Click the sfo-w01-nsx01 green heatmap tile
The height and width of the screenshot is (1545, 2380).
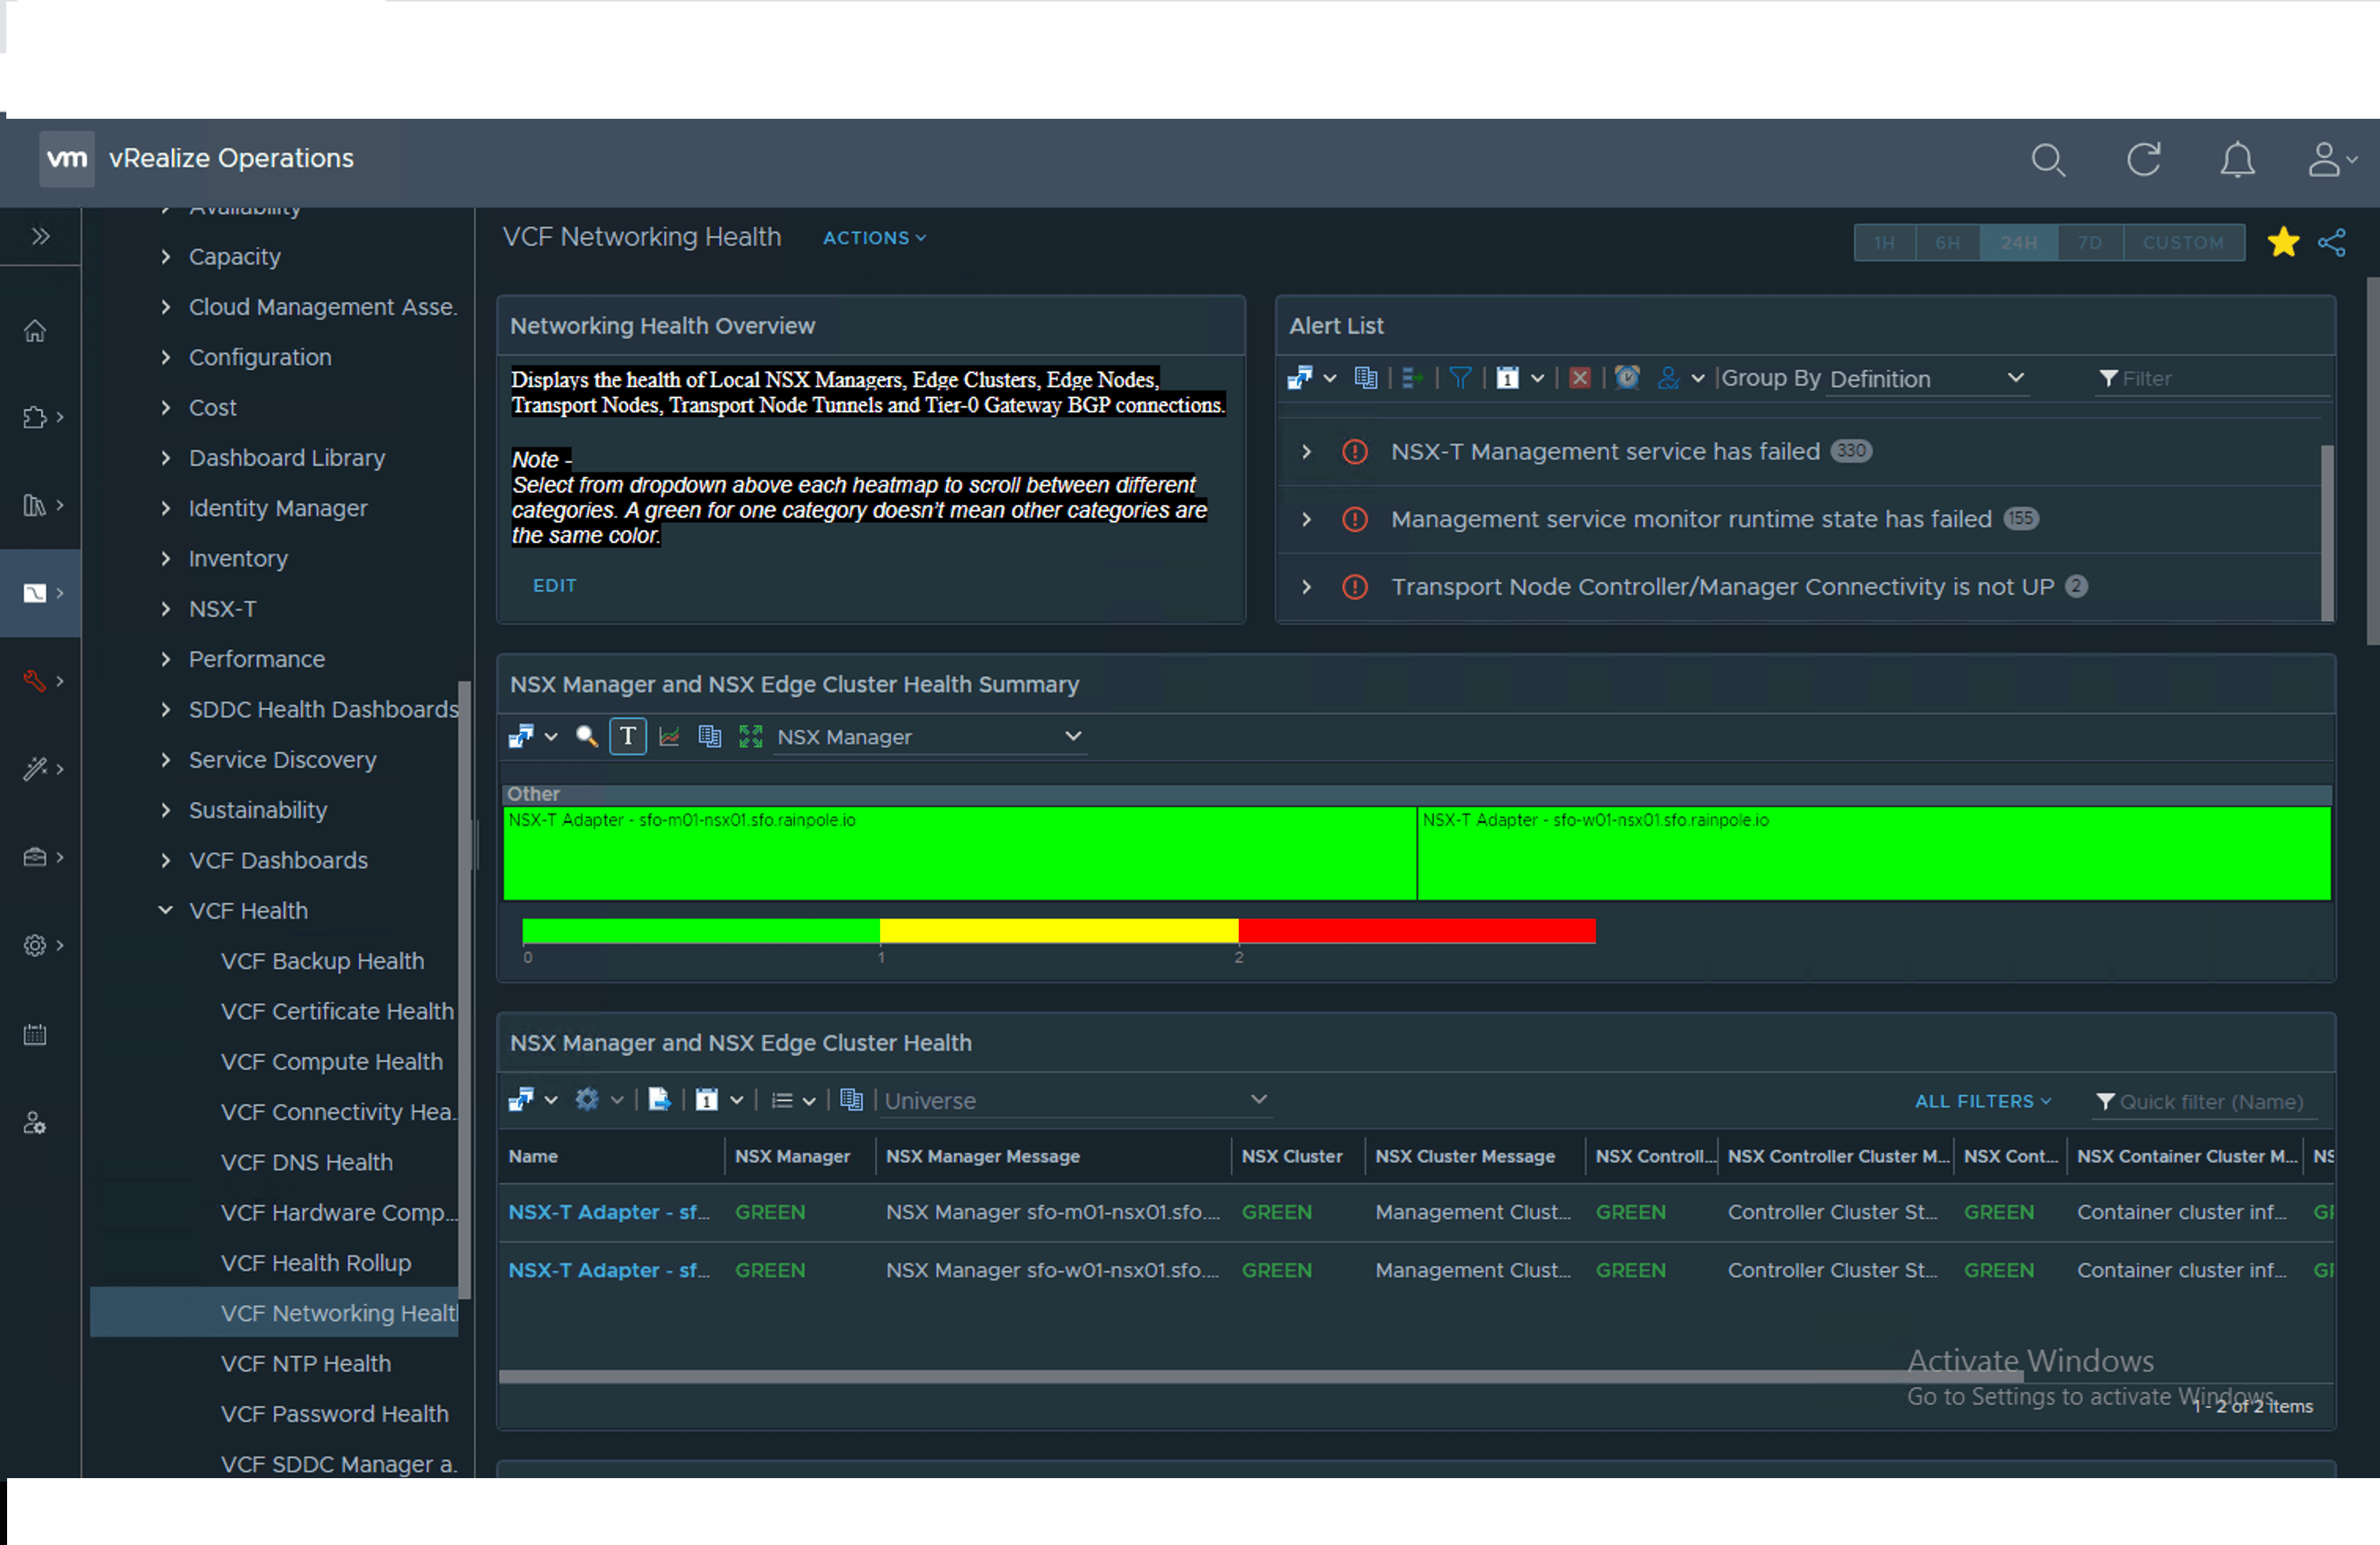click(1872, 854)
